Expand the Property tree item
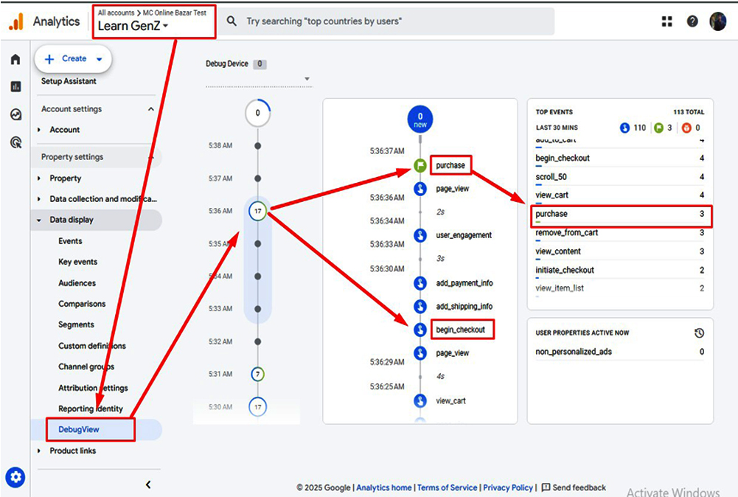 point(39,178)
